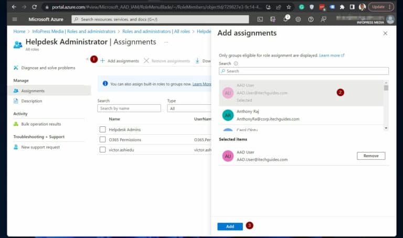Screen dimensions: 403x238
Task: Open the Azure portal hamburger menu
Action: (x=15, y=19)
